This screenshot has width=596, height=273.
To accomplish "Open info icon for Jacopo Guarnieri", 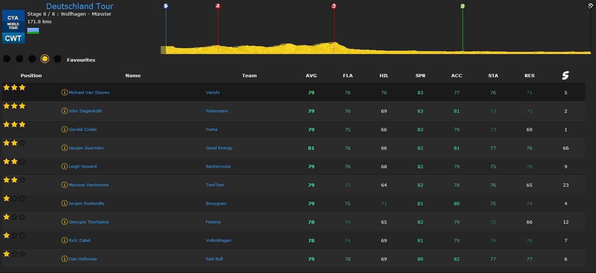I will click(x=64, y=148).
